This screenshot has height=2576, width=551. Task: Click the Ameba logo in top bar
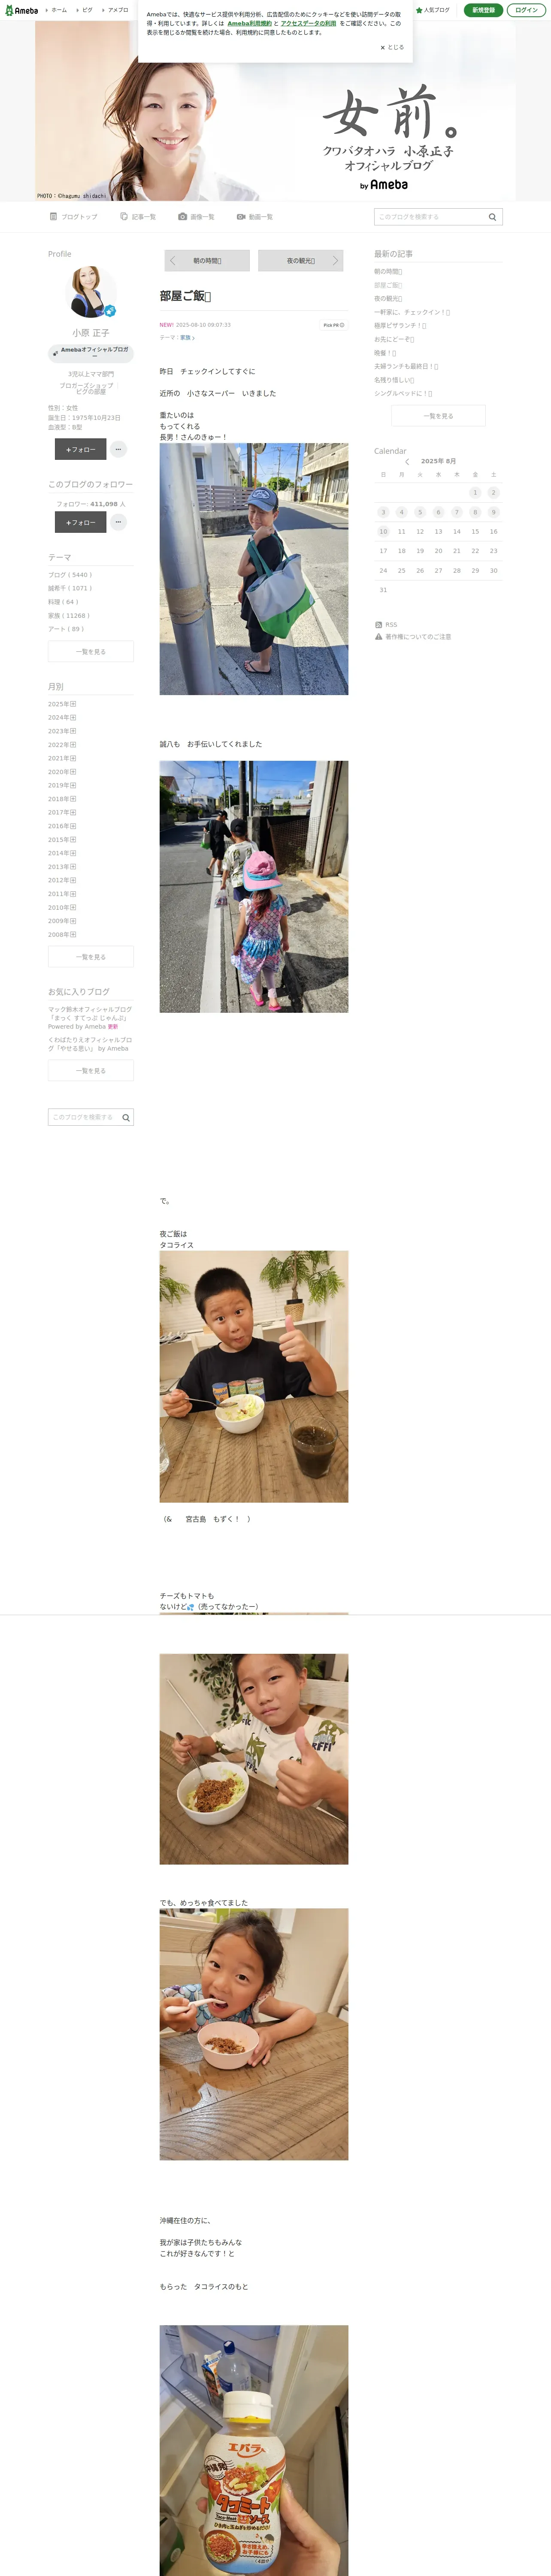click(21, 10)
